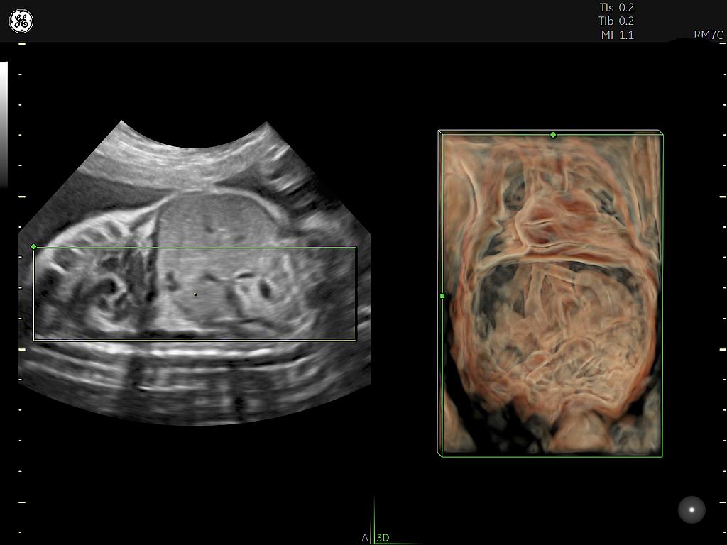Image resolution: width=727 pixels, height=545 pixels.
Task: Click the green diamond handle atop 3D render box
Action: point(552,135)
